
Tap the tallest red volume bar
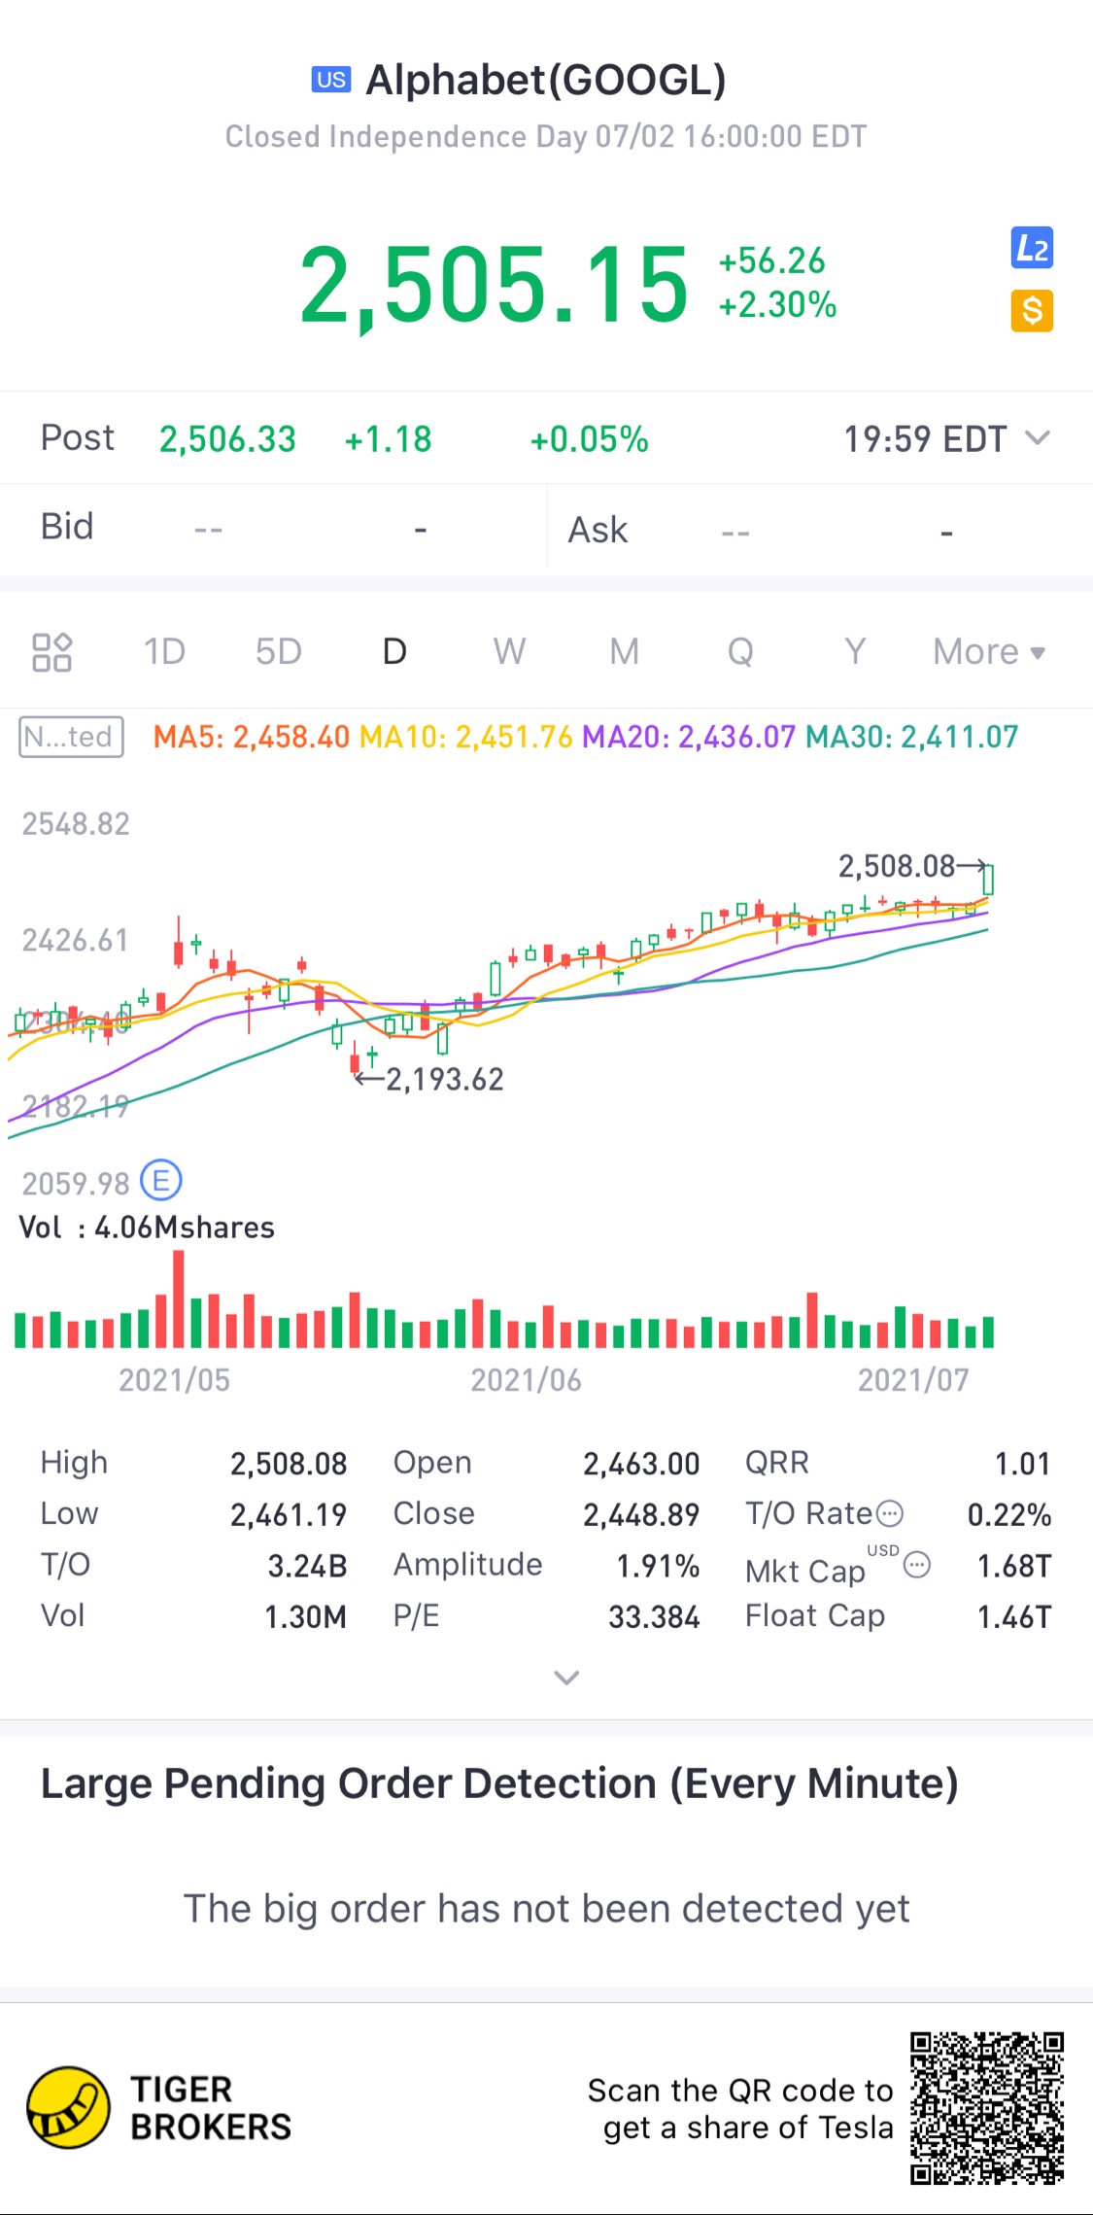[x=179, y=1298]
